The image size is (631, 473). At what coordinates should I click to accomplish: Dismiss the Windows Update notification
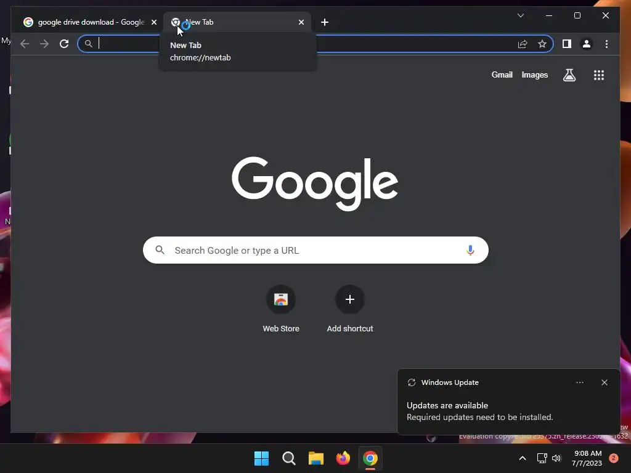pos(604,382)
